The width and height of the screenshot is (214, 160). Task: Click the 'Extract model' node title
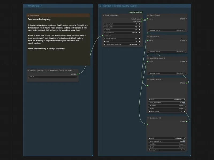(x=155, y=118)
